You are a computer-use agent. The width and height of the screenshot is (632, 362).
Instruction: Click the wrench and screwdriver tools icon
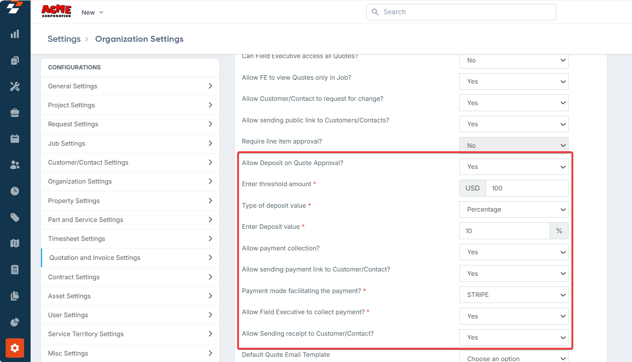[x=15, y=87]
